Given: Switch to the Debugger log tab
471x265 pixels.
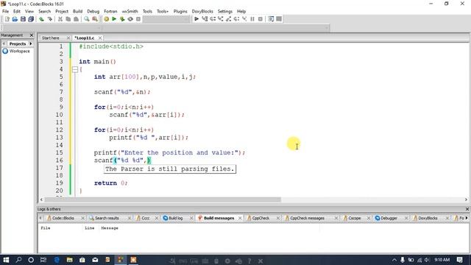Looking at the screenshot, I should click(x=389, y=218).
